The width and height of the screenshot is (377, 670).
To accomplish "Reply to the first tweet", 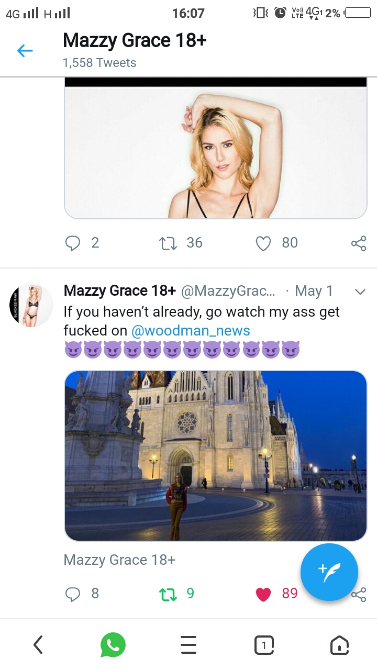I will [73, 243].
